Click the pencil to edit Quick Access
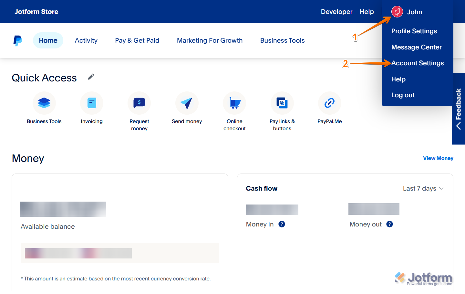This screenshot has width=465, height=294. click(91, 77)
